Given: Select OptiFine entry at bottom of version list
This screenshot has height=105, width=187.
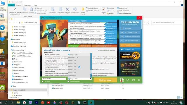Looking at the screenshot, I should pos(79,76).
